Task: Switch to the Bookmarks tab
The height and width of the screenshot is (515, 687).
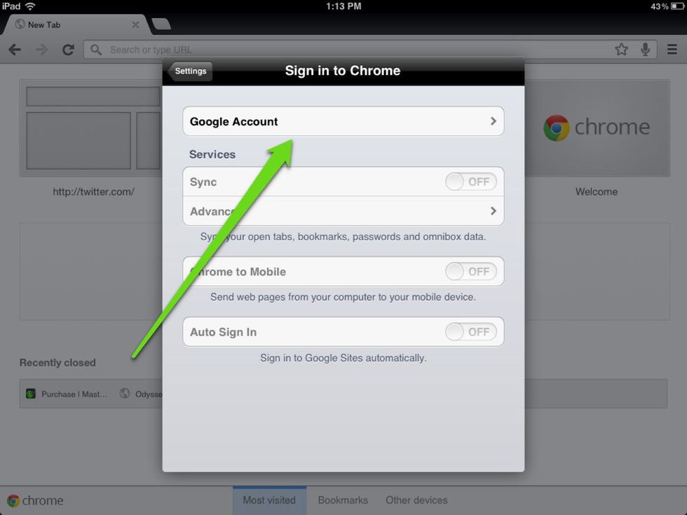Action: tap(343, 500)
